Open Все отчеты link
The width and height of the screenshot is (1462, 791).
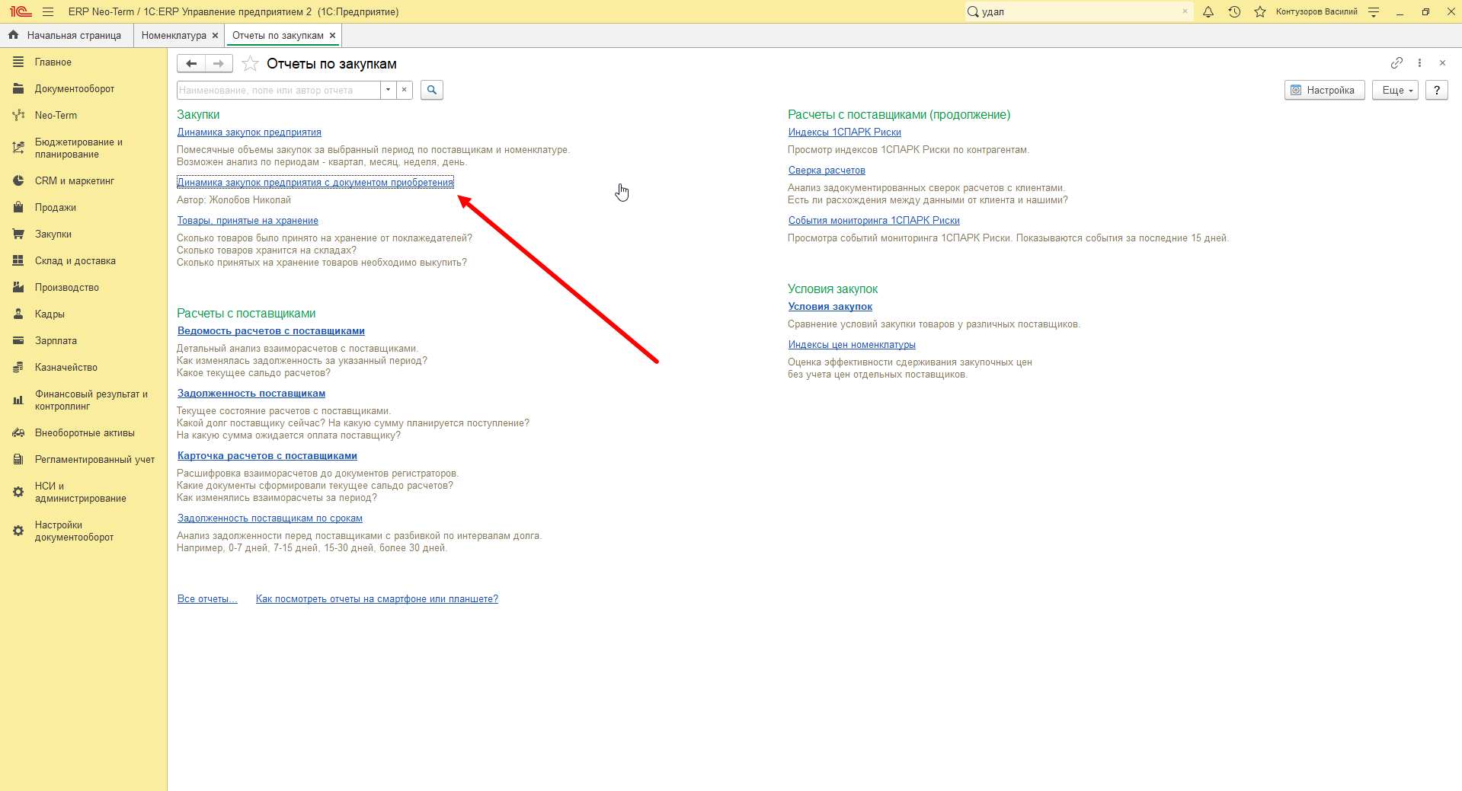[207, 599]
